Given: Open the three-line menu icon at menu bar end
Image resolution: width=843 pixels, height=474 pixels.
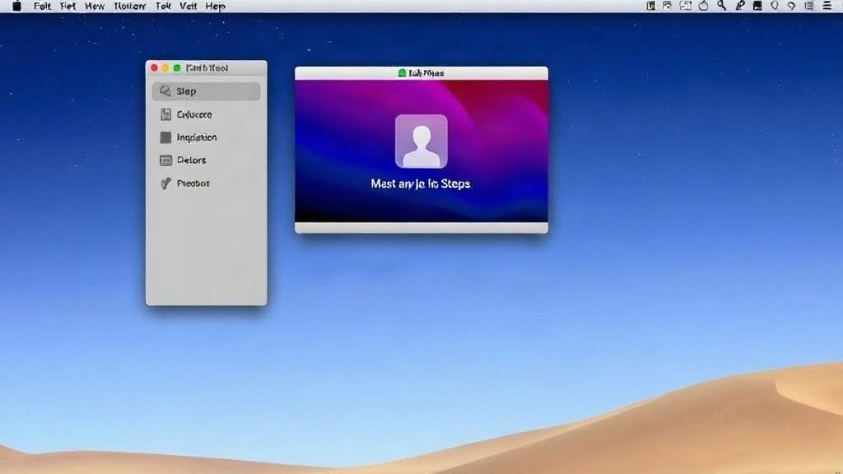Looking at the screenshot, I should (827, 6).
